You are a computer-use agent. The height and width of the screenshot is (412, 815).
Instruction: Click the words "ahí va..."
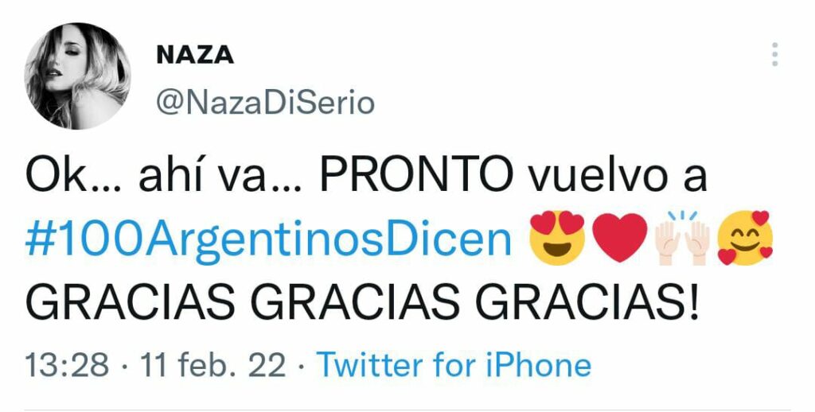[x=220, y=177]
